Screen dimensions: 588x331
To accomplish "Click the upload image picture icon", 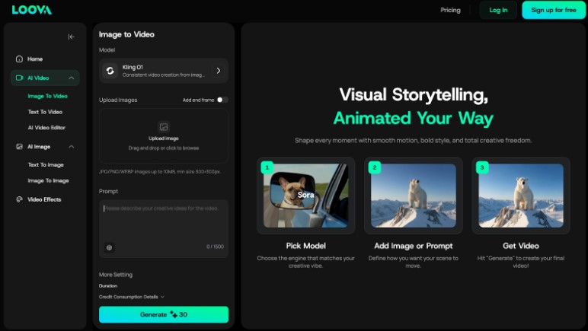I will pos(164,127).
